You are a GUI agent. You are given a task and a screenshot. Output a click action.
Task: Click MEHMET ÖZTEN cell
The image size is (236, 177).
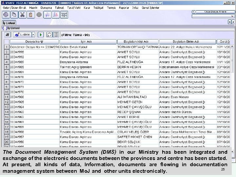pos(138,102)
